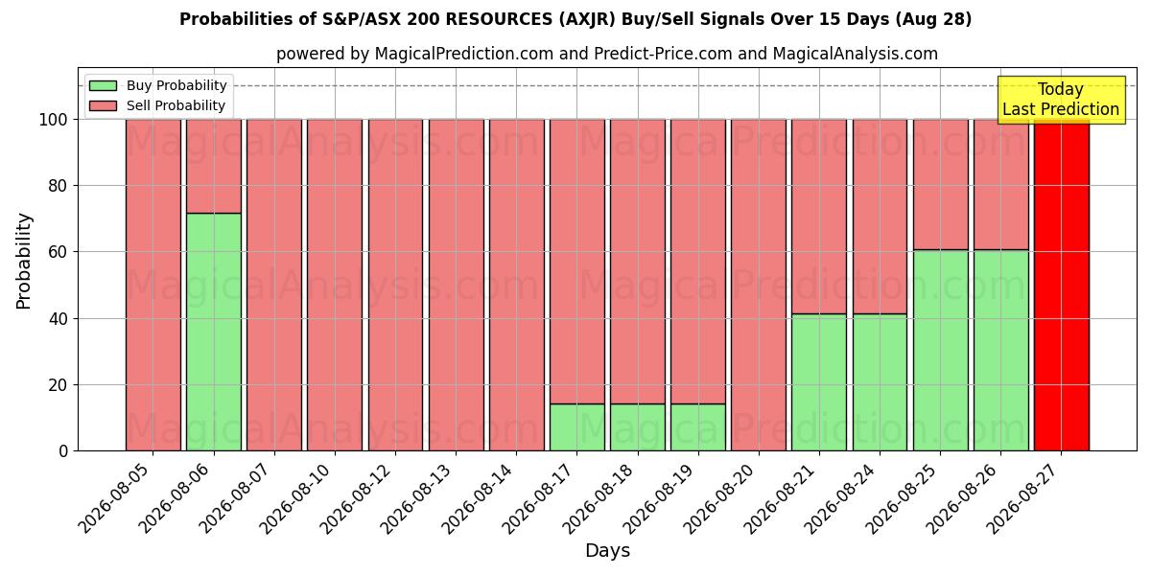Click the red sell bar for 2026-08-14
Viewport: 1151px width, 575px height.
click(517, 285)
